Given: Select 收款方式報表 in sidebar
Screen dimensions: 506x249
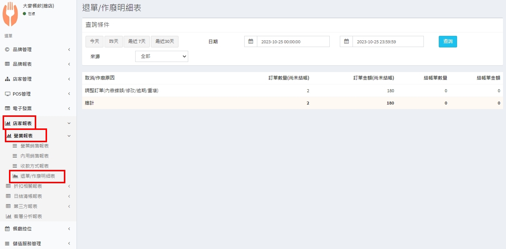Looking at the screenshot, I should [x=34, y=166].
